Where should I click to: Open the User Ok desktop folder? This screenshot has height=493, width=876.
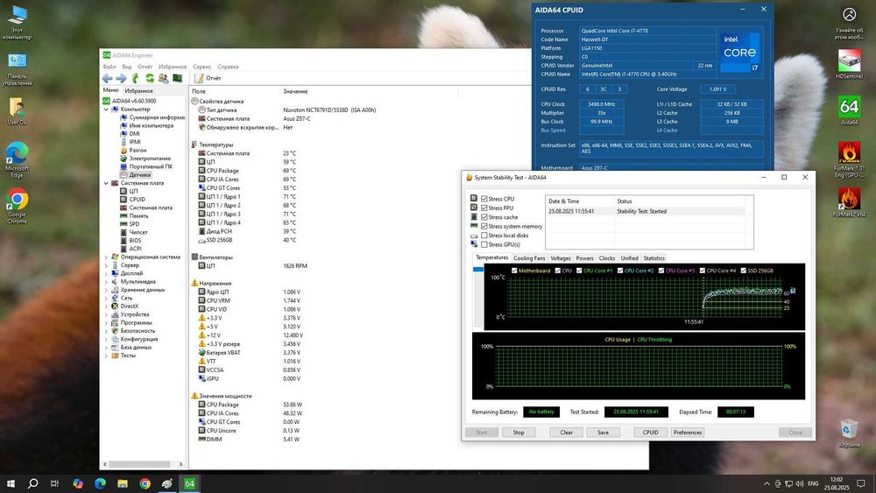[x=17, y=111]
